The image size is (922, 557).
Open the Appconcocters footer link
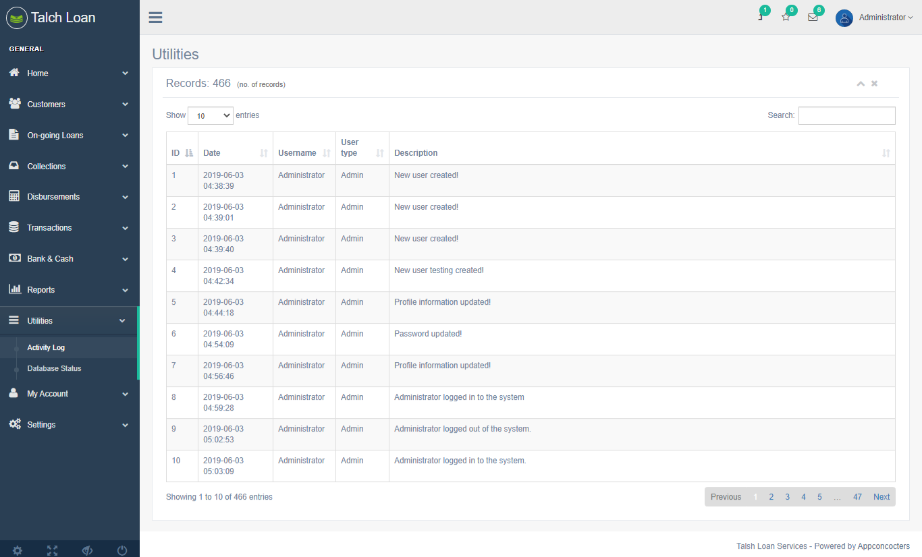tap(884, 546)
